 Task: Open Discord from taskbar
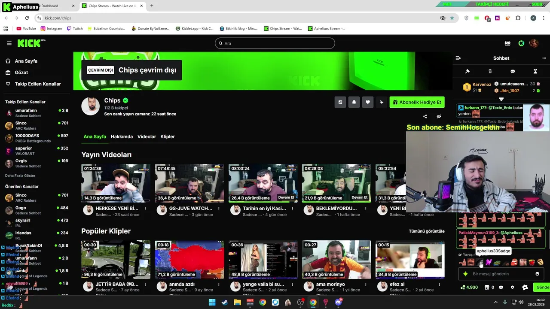point(338,302)
